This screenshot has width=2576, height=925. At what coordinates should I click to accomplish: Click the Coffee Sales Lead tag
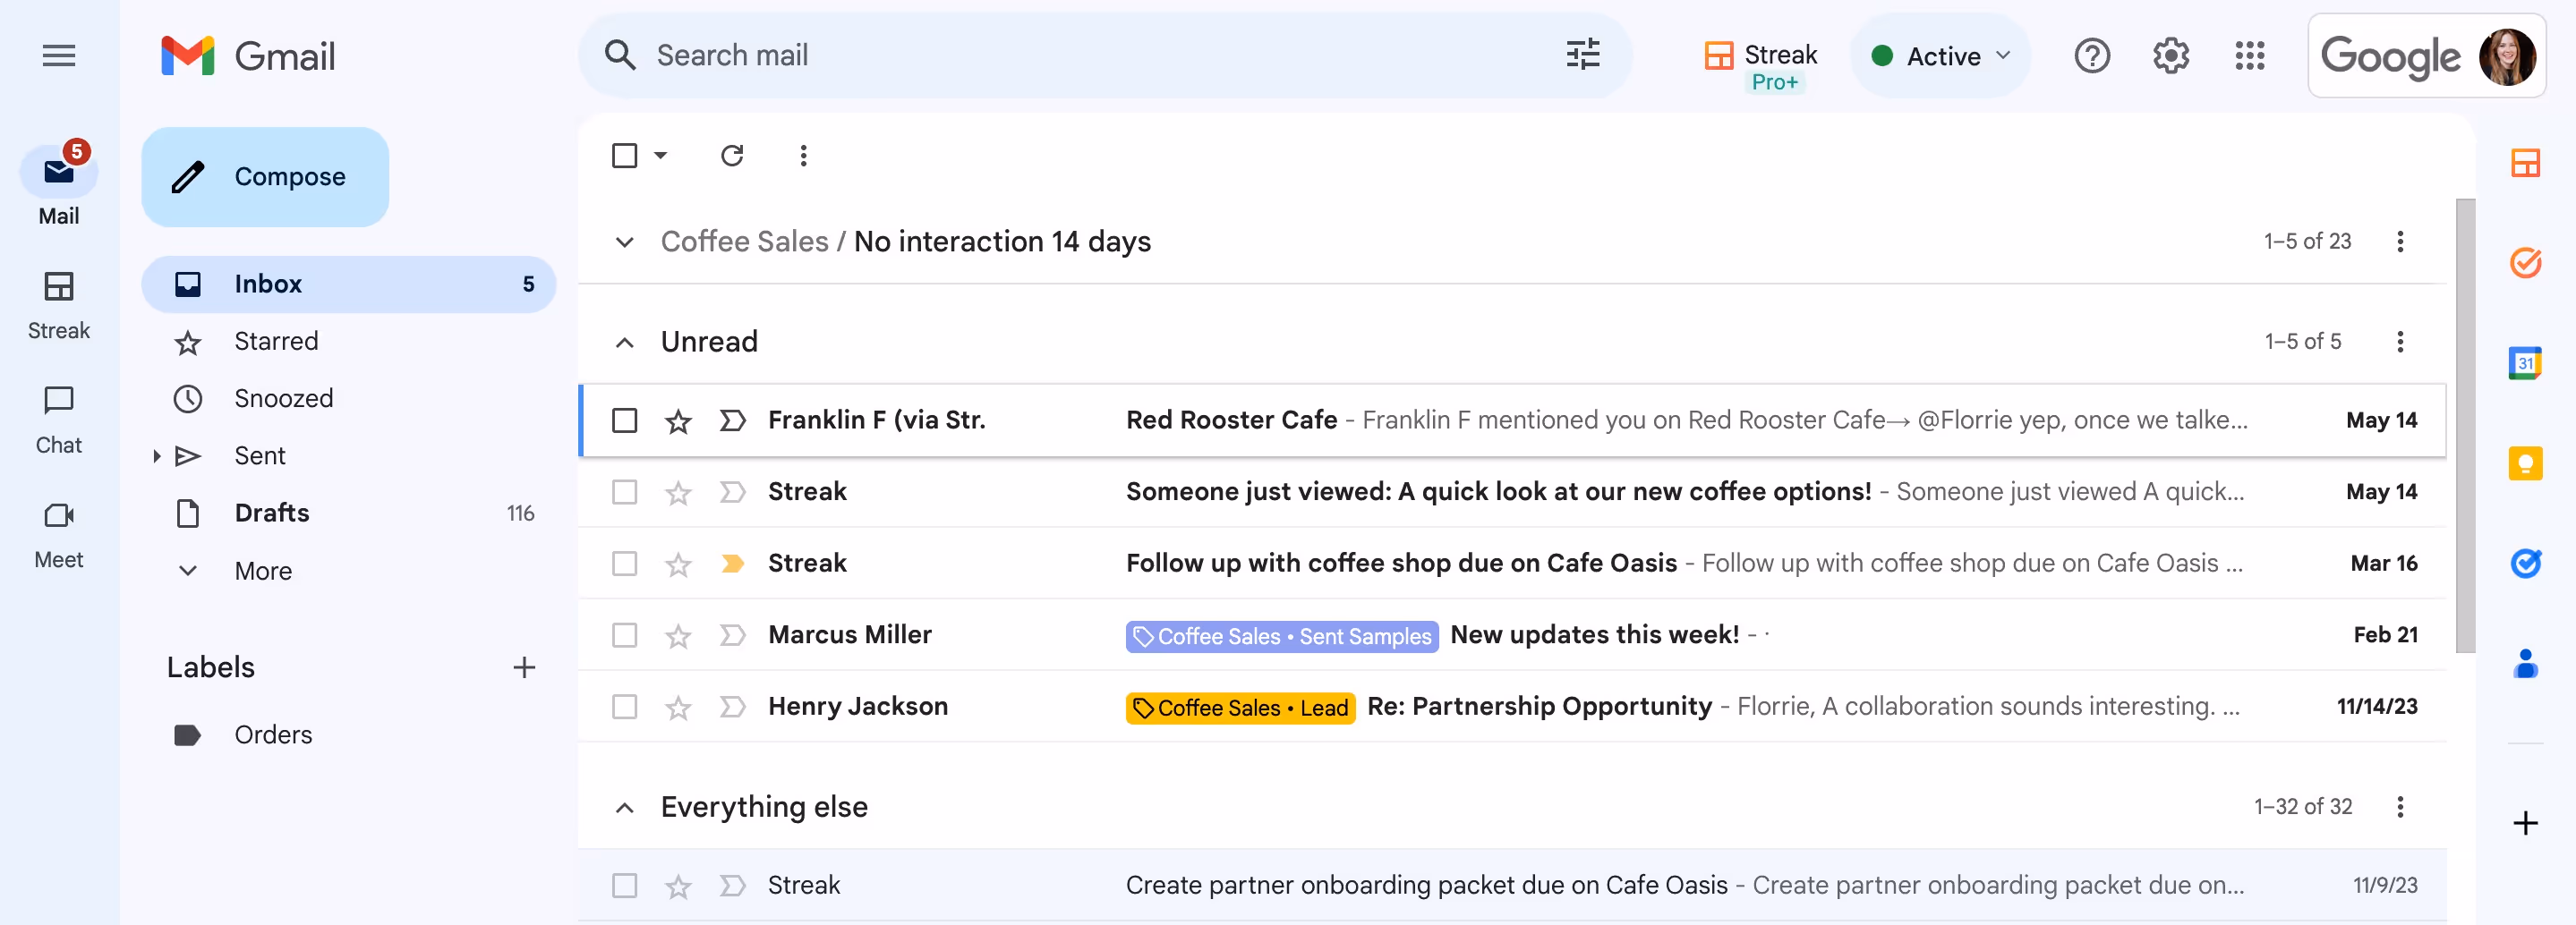1240,708
